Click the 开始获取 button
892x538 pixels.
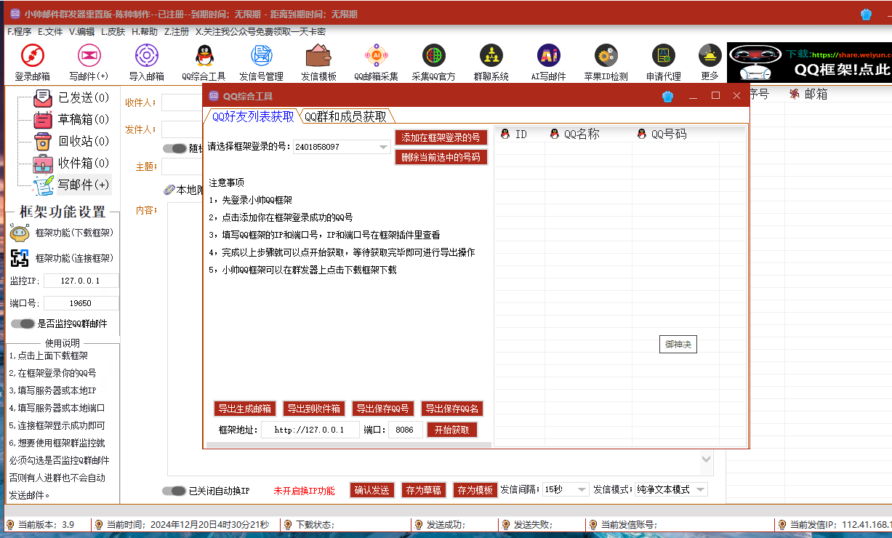(451, 430)
